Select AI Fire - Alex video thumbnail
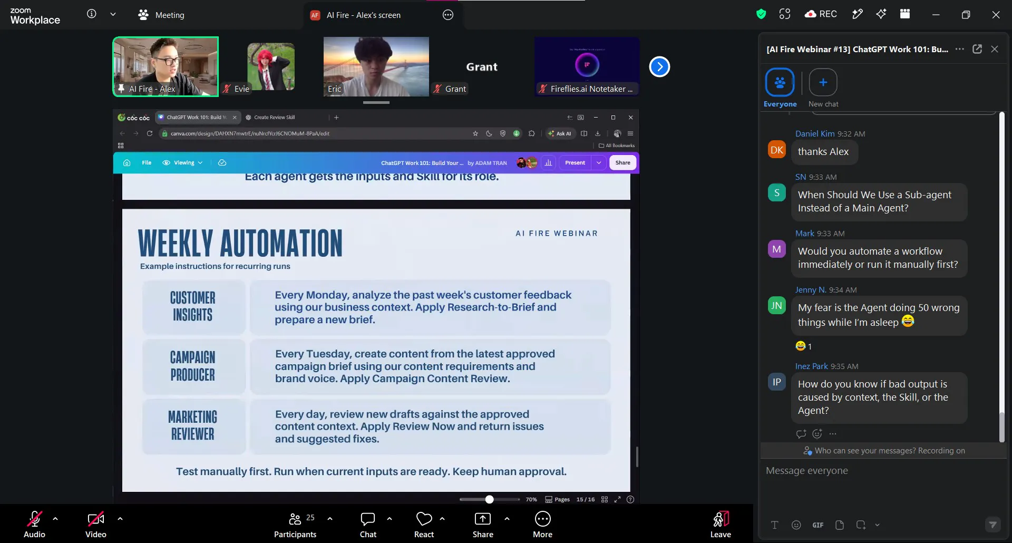Screen dimensions: 1012x543 click(x=166, y=66)
